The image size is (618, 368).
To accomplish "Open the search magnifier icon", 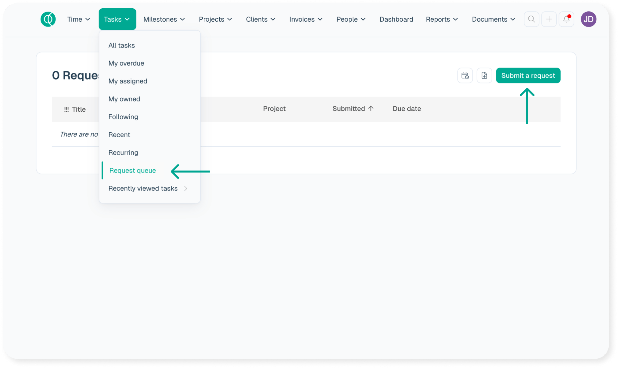I will pos(531,19).
